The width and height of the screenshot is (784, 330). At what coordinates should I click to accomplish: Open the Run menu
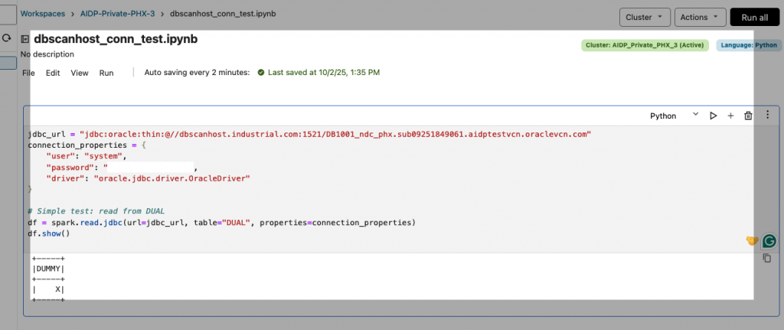point(106,73)
